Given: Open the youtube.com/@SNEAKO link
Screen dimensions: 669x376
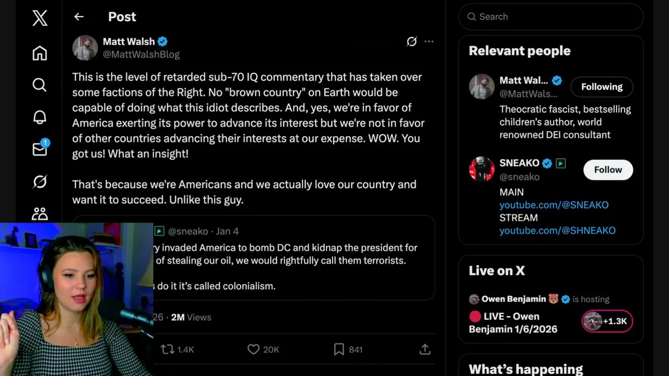Looking at the screenshot, I should click(554, 205).
